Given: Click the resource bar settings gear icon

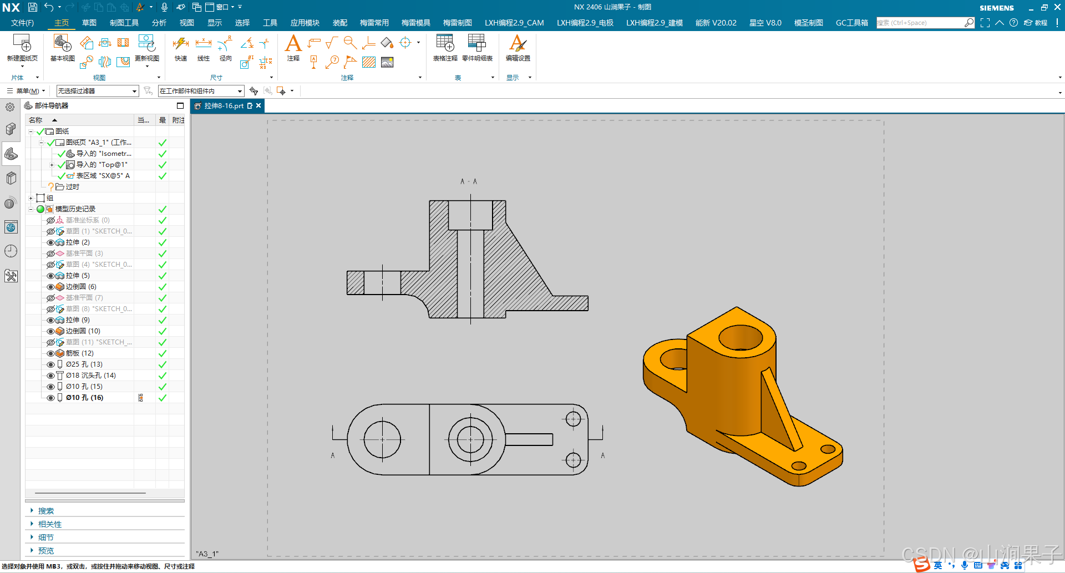Looking at the screenshot, I should click(10, 107).
